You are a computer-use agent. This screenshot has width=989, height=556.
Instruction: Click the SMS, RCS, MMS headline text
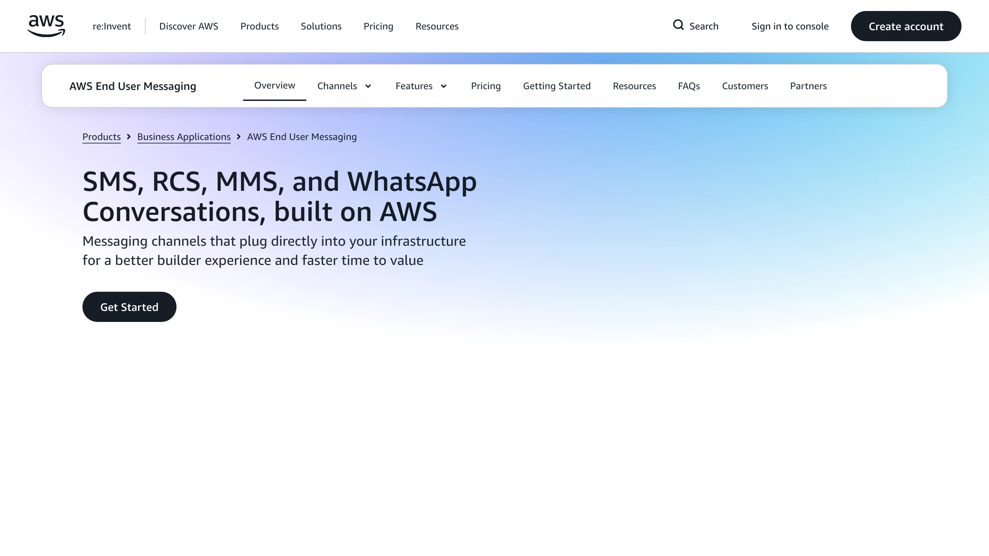click(280, 196)
